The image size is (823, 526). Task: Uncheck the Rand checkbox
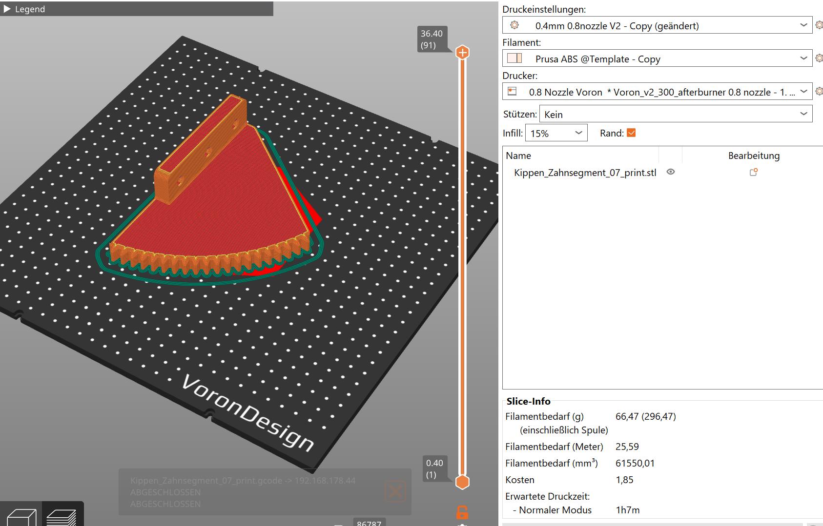click(631, 133)
